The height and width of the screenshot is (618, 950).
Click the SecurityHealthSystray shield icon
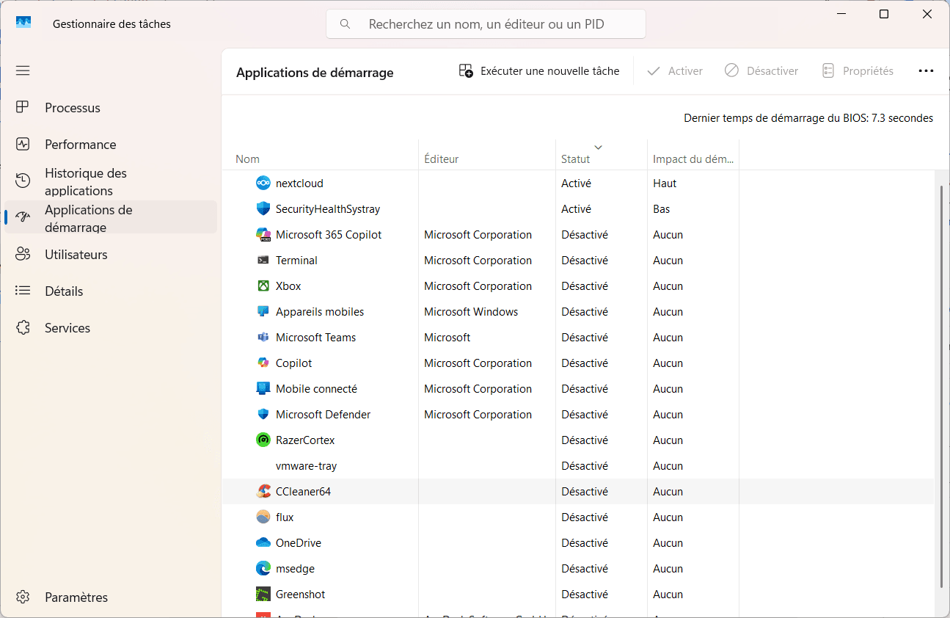click(x=263, y=208)
